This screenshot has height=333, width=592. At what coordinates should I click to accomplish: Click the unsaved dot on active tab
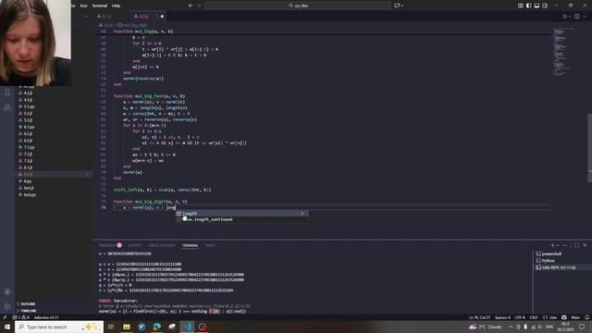pos(163,17)
